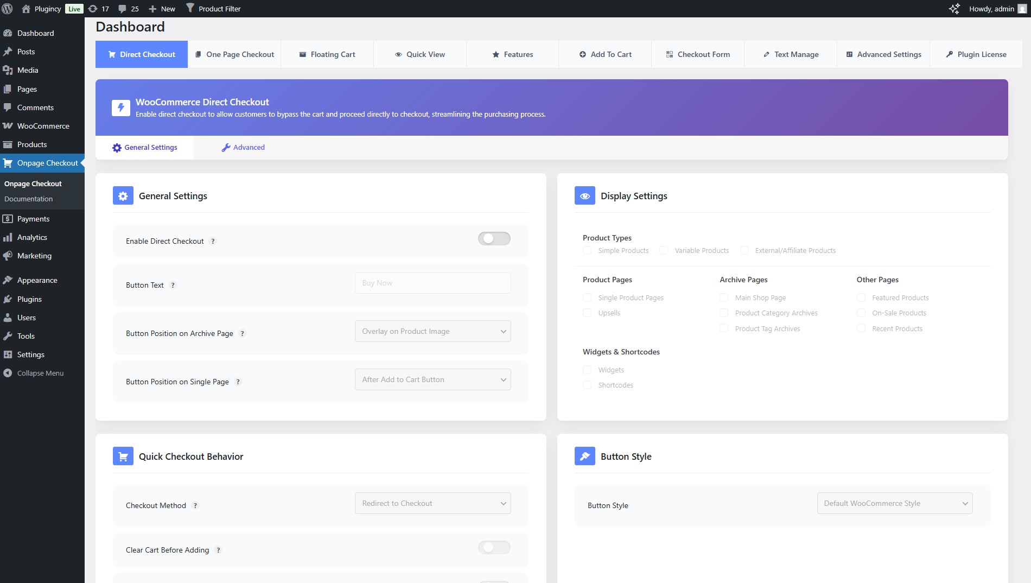Screen dimensions: 1031x583
Task: Switch to the Advanced settings tab
Action: coord(243,147)
